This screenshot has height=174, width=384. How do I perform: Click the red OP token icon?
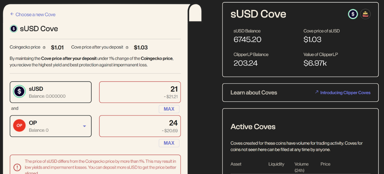20,126
